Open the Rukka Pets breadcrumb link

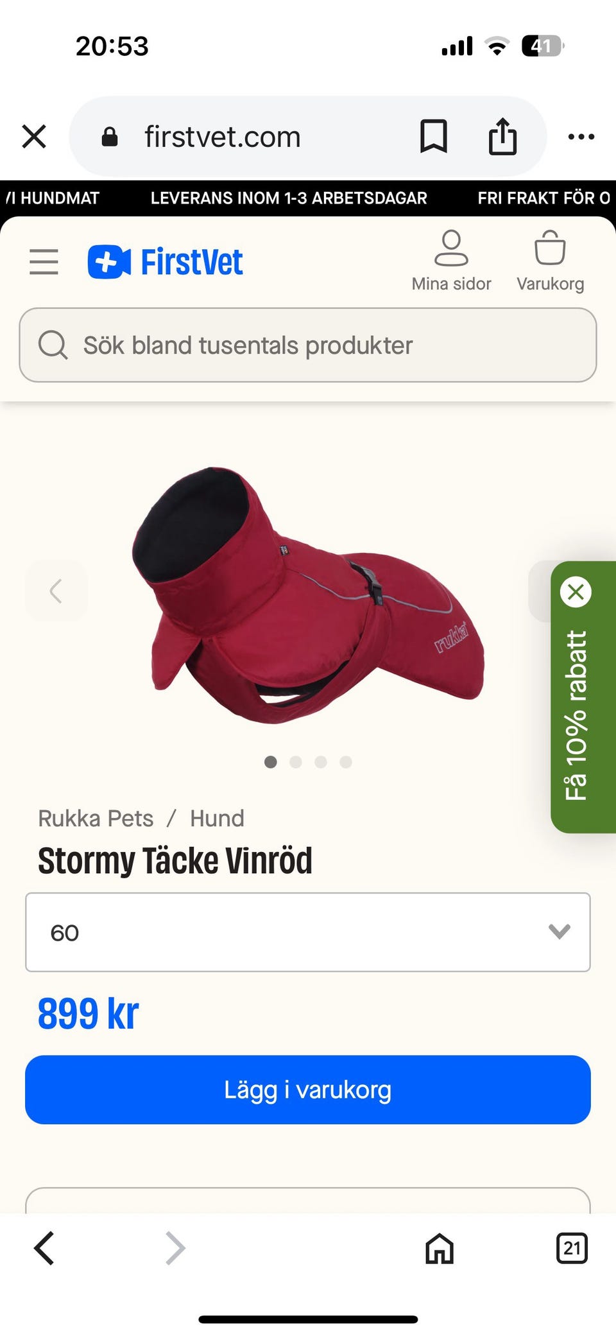pyautogui.click(x=96, y=819)
